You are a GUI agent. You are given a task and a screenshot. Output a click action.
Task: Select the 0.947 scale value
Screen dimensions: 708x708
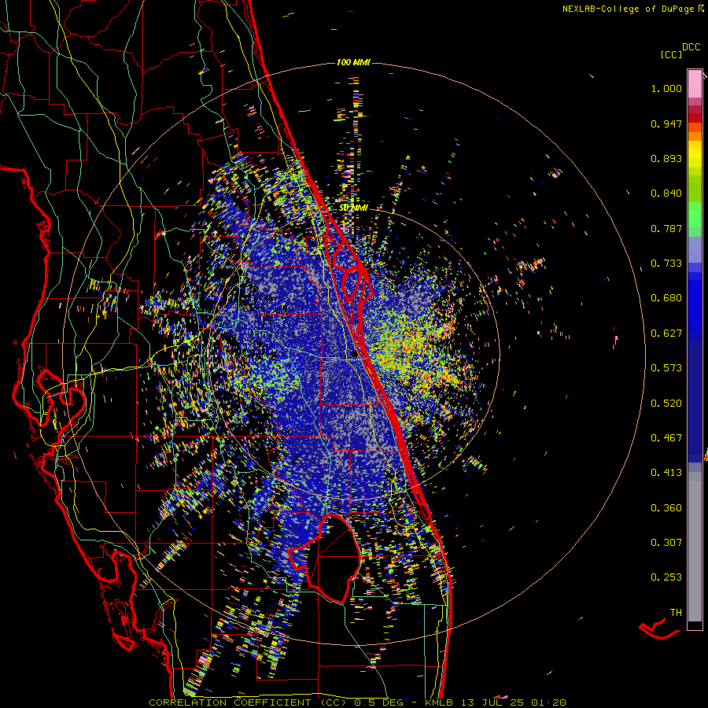pos(666,124)
